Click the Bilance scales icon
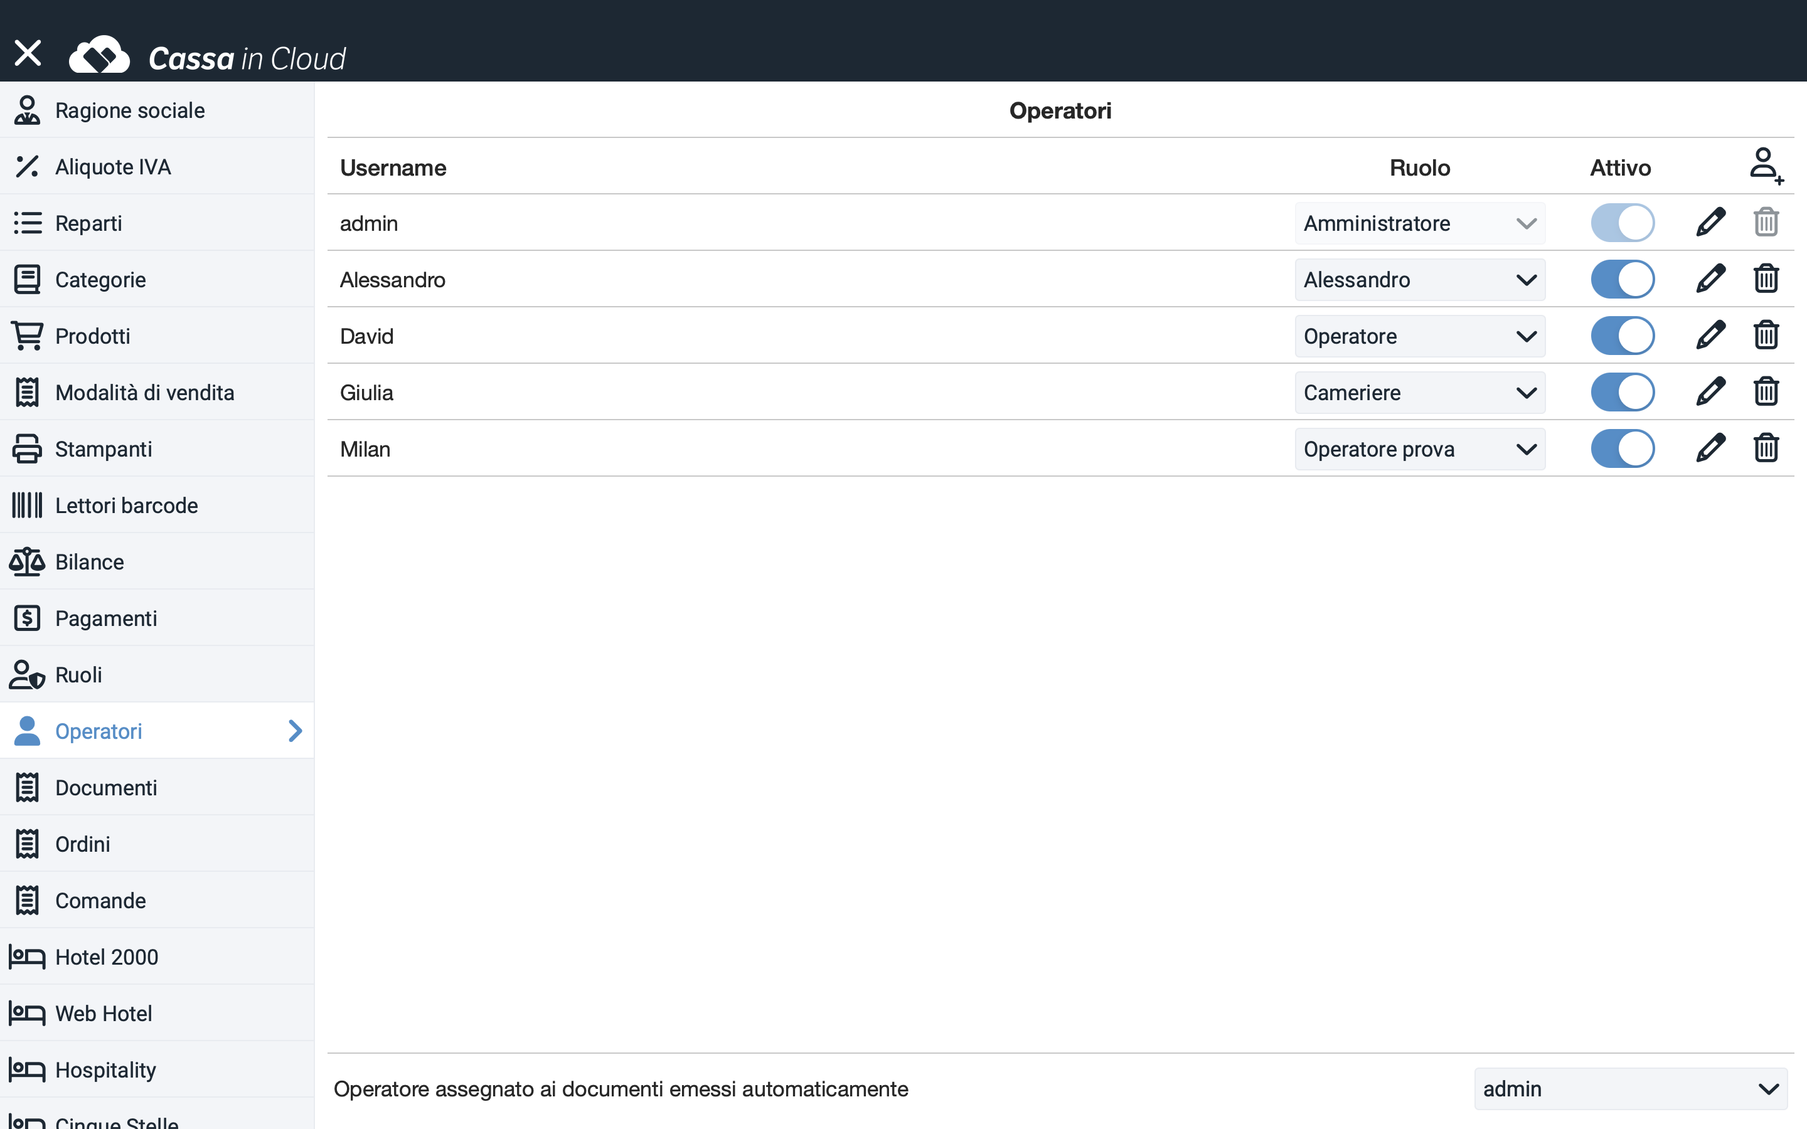 [x=27, y=561]
